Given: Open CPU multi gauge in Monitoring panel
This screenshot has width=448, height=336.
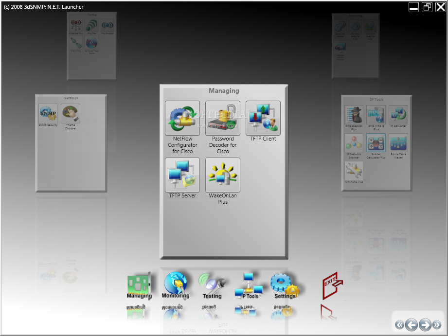Looking at the screenshot, I should tap(371, 27).
